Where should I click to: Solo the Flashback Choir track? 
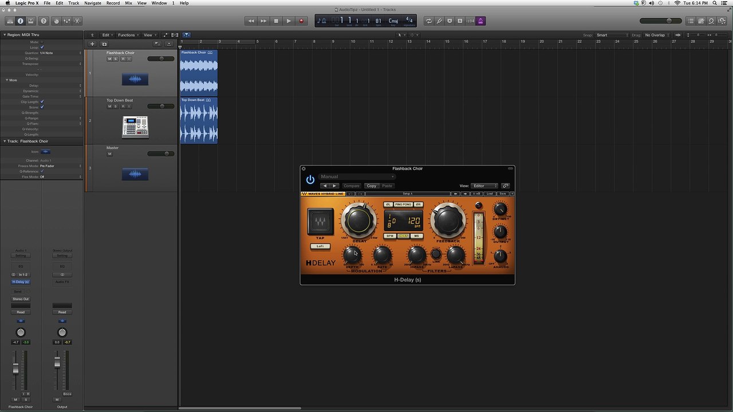pos(116,59)
